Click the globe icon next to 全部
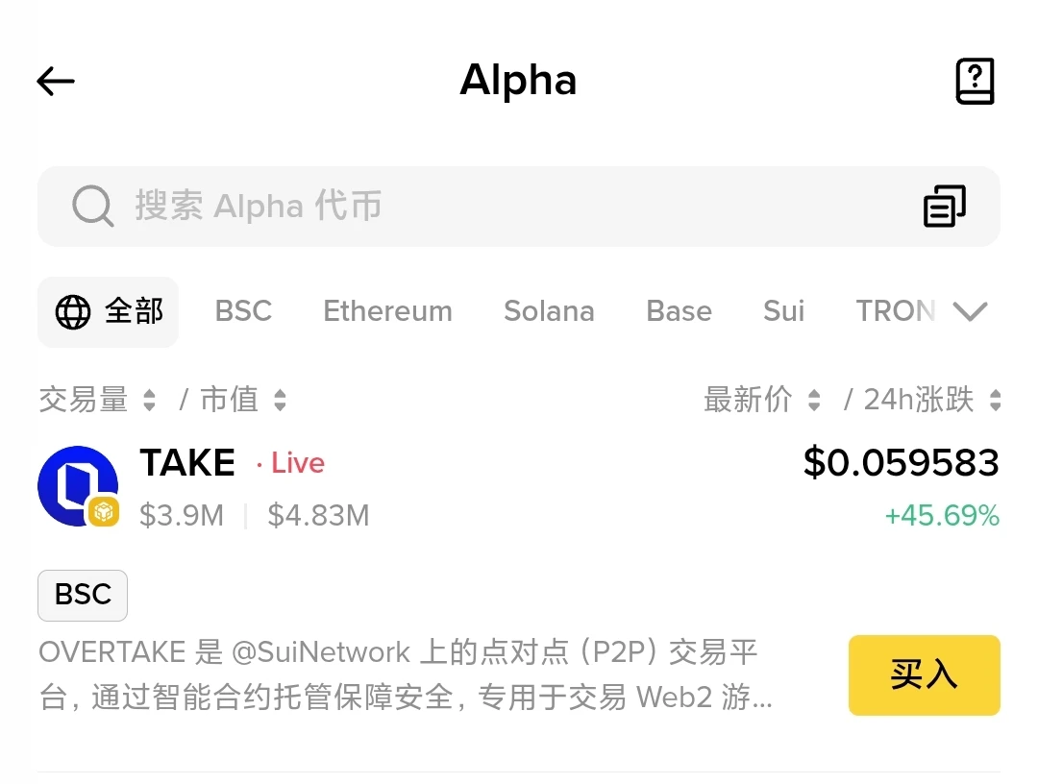1038x784 pixels. [x=69, y=310]
